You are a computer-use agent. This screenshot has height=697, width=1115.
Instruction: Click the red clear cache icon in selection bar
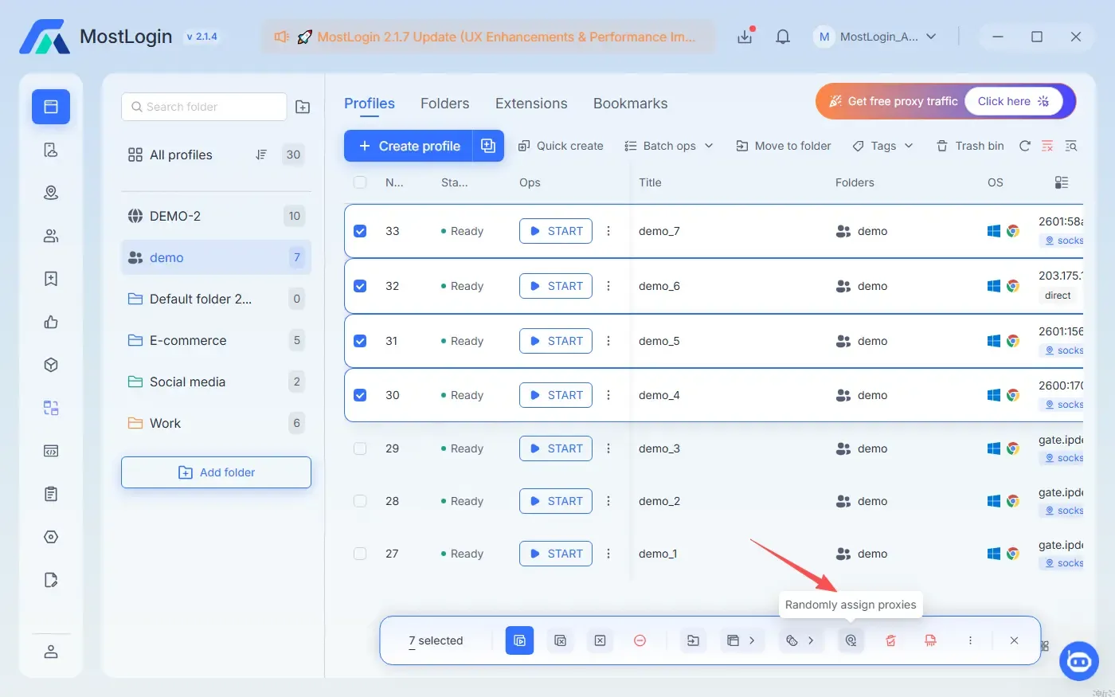click(x=930, y=640)
